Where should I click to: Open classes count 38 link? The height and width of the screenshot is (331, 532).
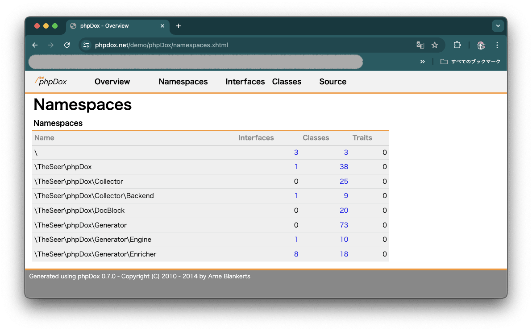coord(344,166)
